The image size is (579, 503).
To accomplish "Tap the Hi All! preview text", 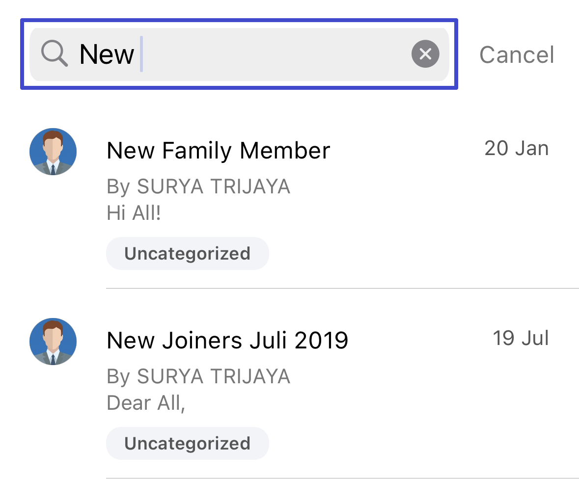I will [x=134, y=213].
